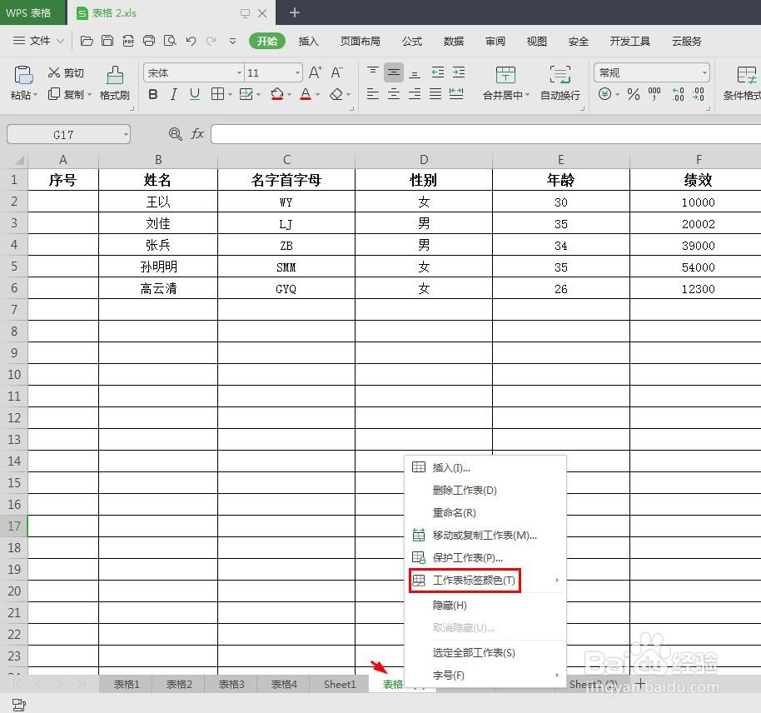Open font color dropdown arrow

coord(318,94)
